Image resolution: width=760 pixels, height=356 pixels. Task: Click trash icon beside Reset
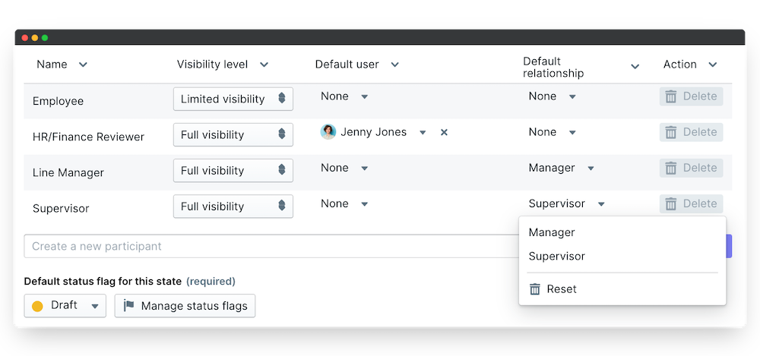[535, 289]
